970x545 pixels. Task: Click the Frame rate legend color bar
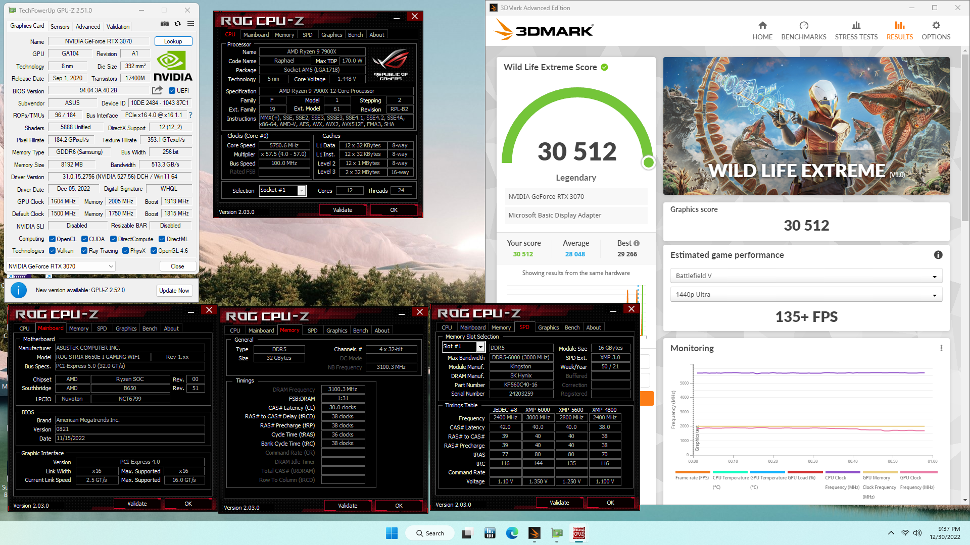(692, 472)
